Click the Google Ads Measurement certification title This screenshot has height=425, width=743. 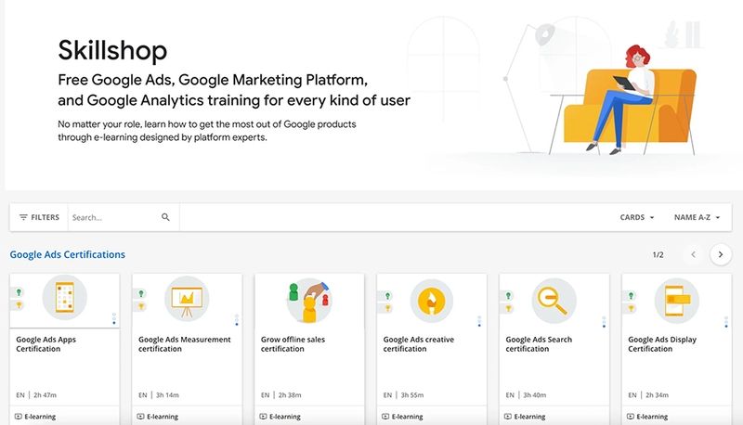[x=184, y=344]
